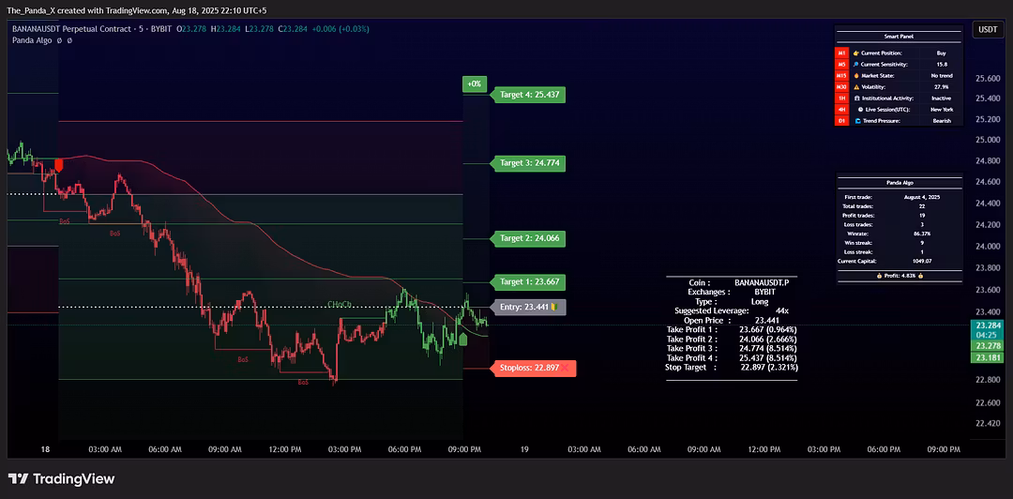Viewport: 1013px width, 499px height.
Task: Click the green buy signal arrow
Action: [463, 338]
